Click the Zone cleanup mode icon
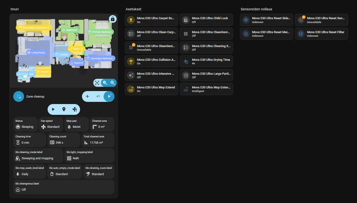 coord(18,96)
